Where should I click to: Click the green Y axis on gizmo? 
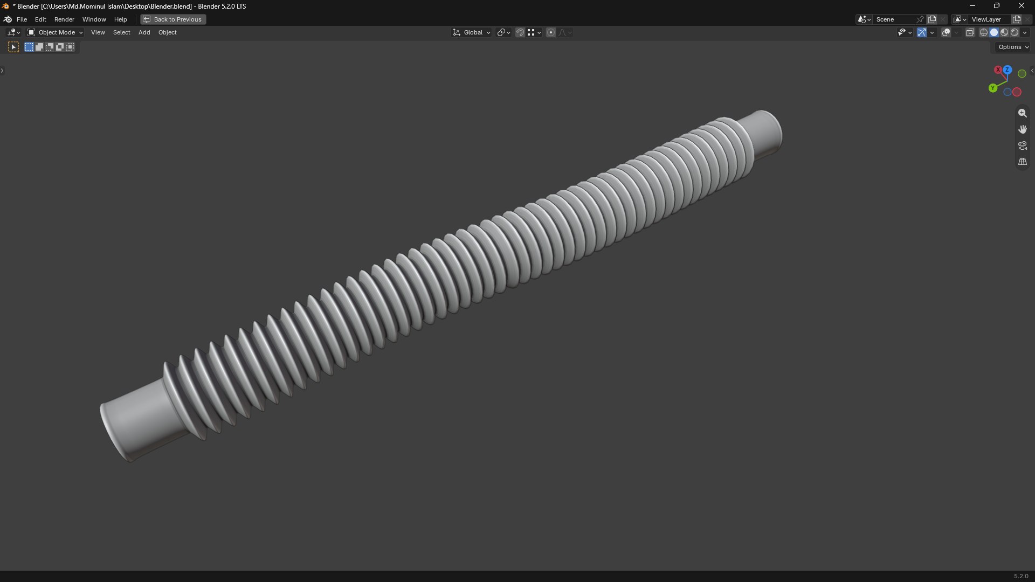[993, 88]
